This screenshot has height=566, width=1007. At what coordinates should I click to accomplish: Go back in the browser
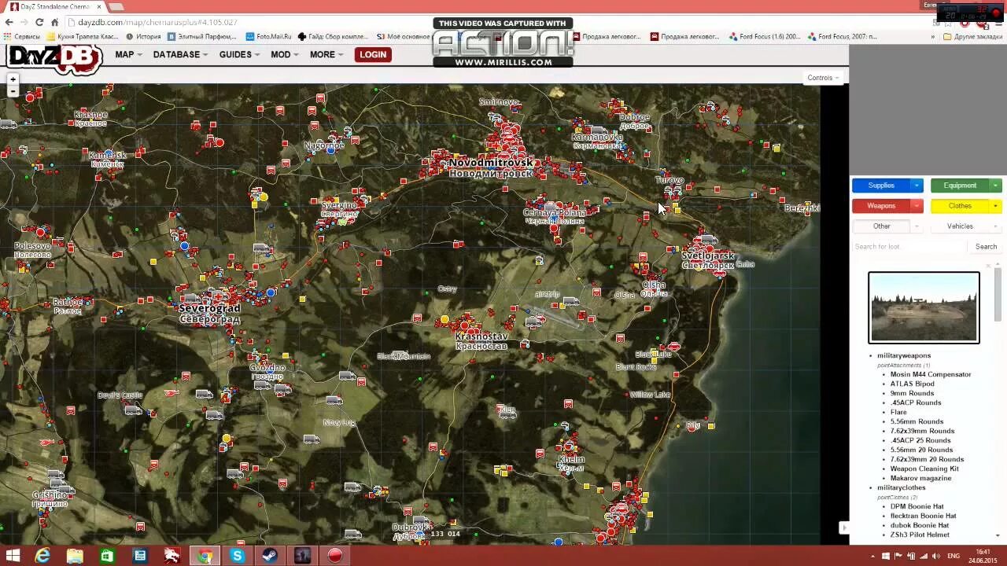[x=9, y=22]
